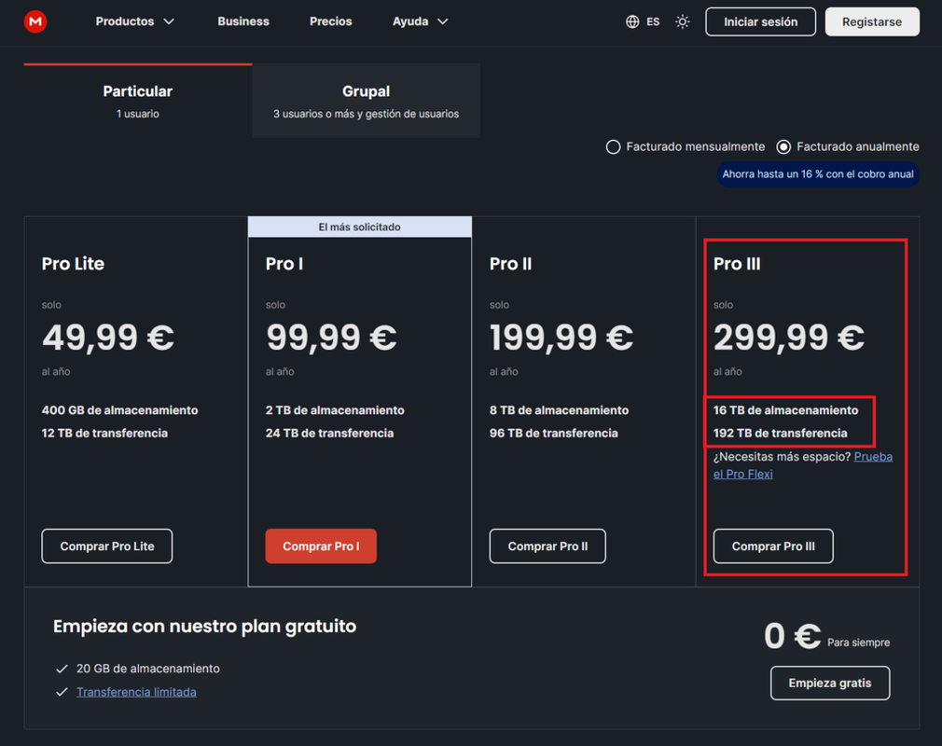942x746 pixels.
Task: Click 96 TB de transferencia text
Action: (553, 433)
